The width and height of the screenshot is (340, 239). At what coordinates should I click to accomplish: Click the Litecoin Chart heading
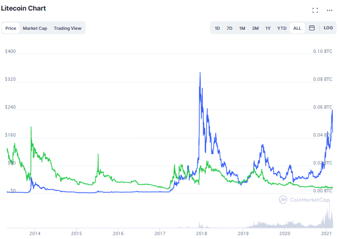click(x=24, y=8)
